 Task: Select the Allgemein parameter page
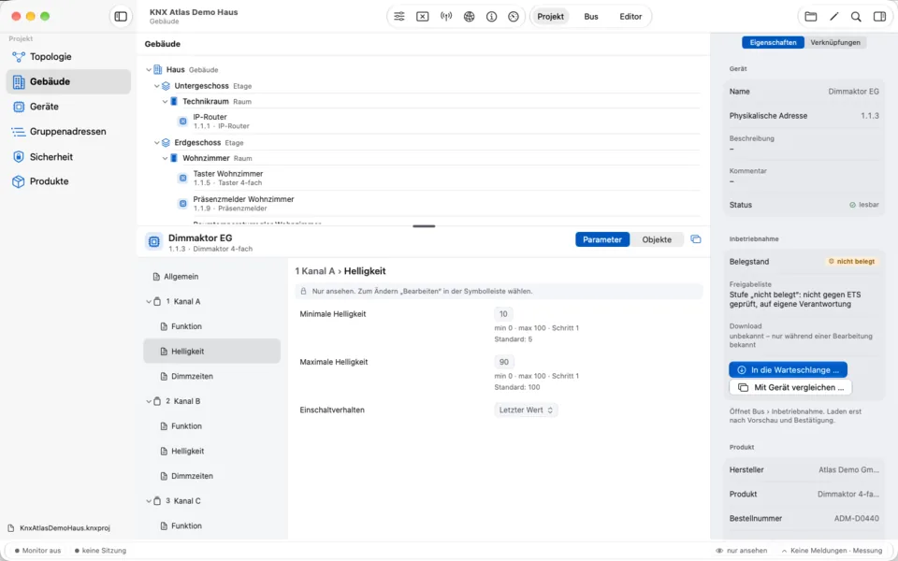[x=212, y=277]
